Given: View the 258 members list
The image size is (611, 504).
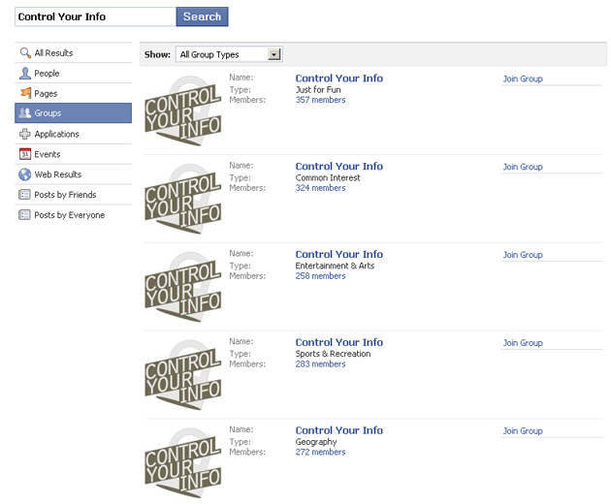Looking at the screenshot, I should tap(320, 276).
